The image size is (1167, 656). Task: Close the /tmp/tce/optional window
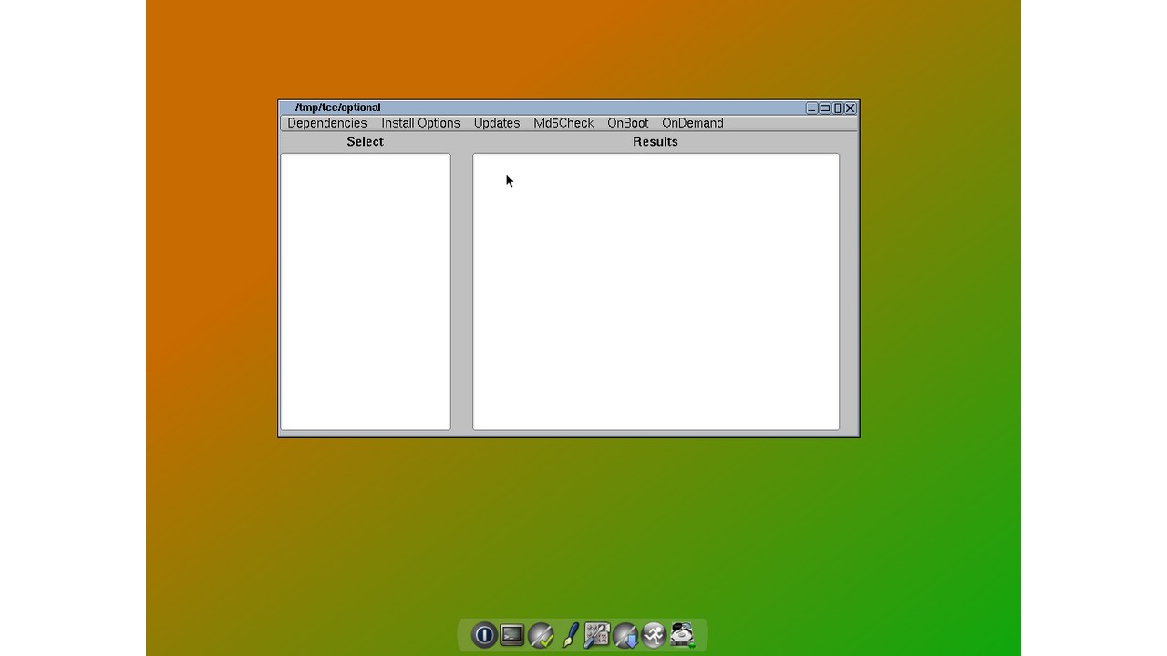click(850, 108)
